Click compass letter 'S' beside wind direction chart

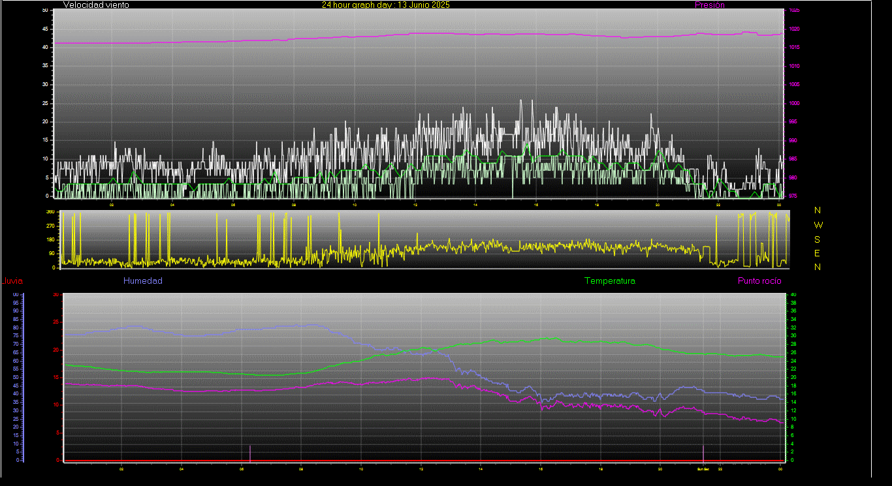click(818, 239)
